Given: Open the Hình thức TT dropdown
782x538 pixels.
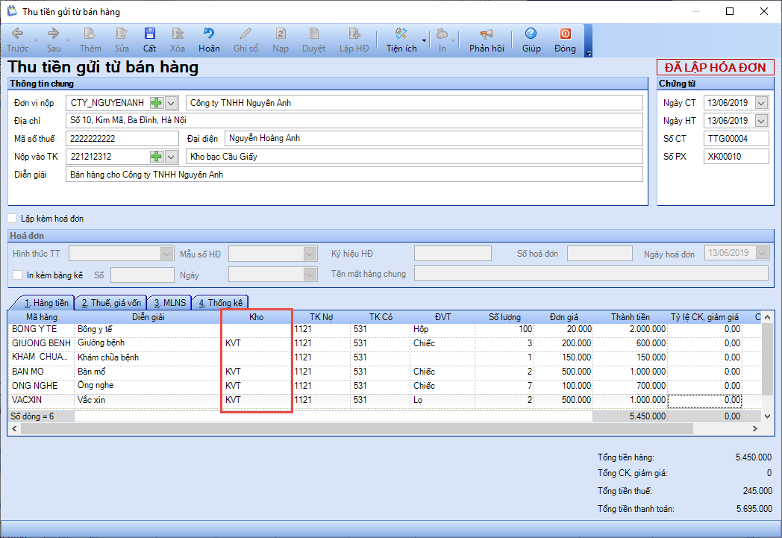Looking at the screenshot, I should pyautogui.click(x=166, y=253).
